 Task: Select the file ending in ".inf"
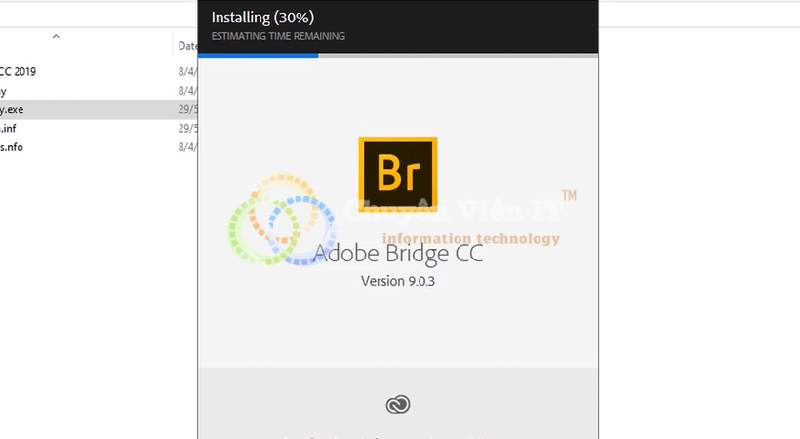[x=8, y=129]
